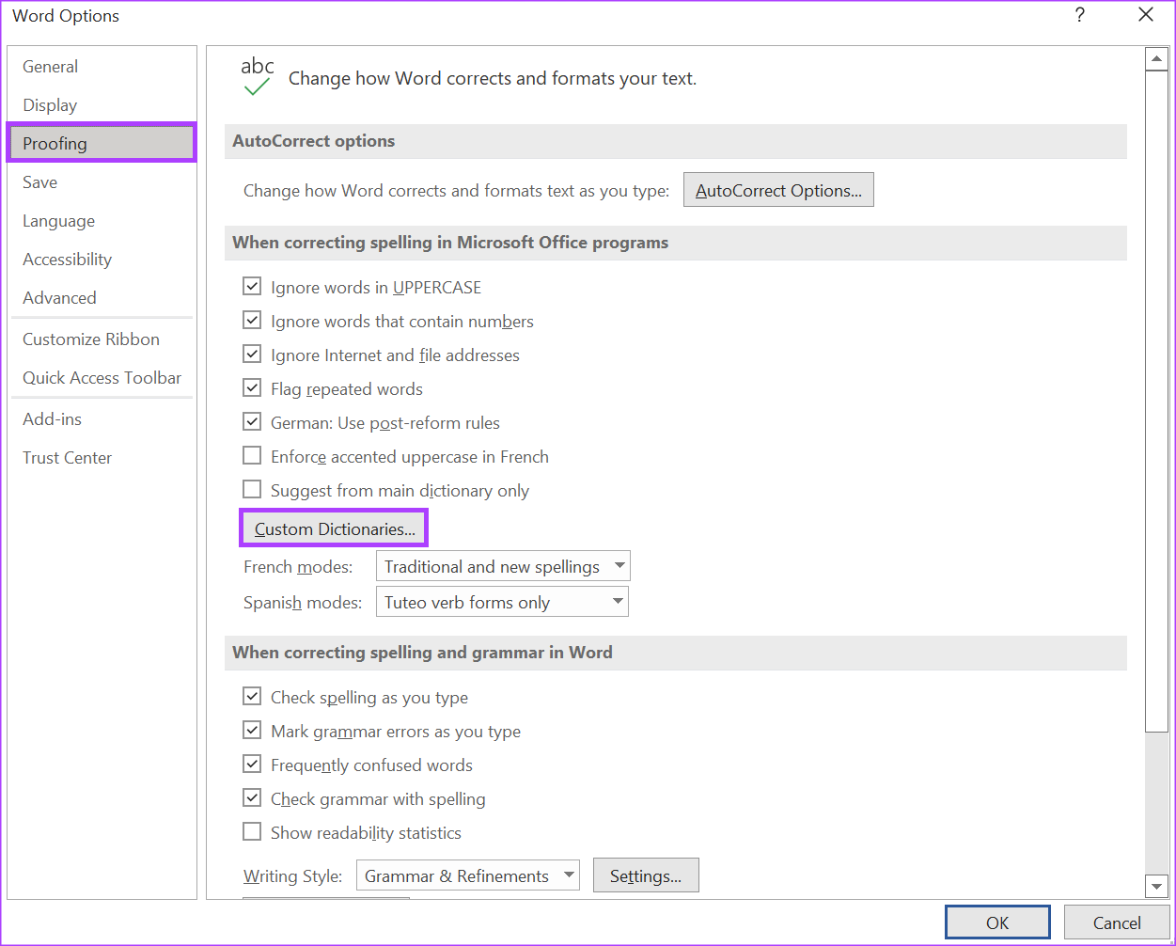Click the scrollbar up arrow

1156,59
